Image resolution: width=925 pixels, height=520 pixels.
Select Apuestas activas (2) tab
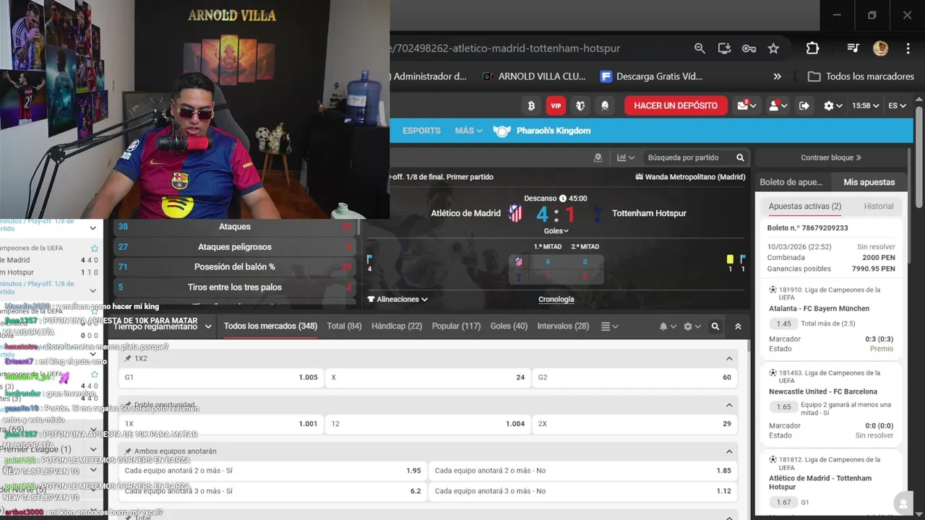[x=804, y=207]
